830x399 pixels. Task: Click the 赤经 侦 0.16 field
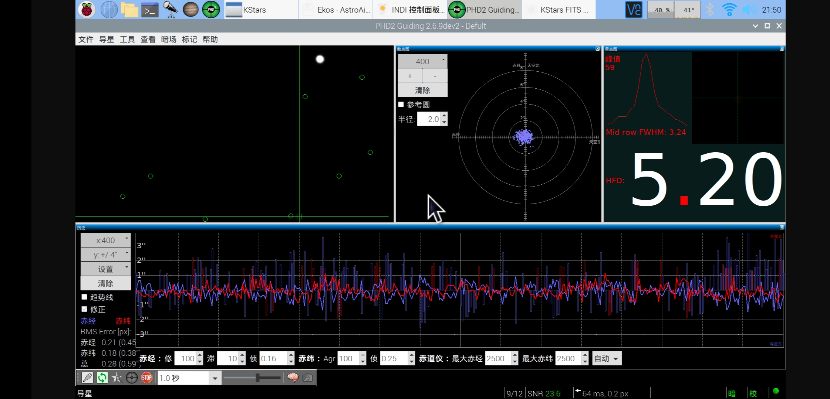tap(274, 358)
